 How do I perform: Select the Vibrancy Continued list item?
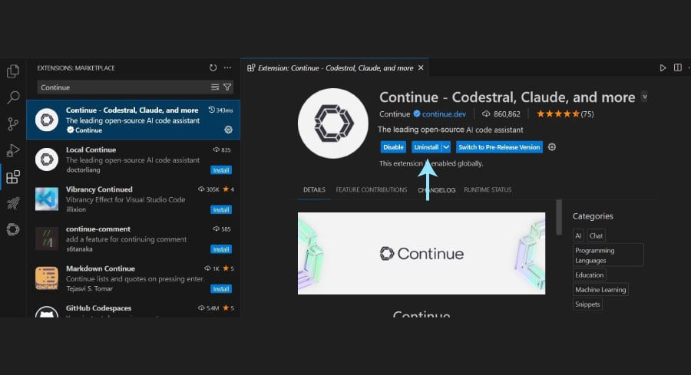[x=133, y=199]
